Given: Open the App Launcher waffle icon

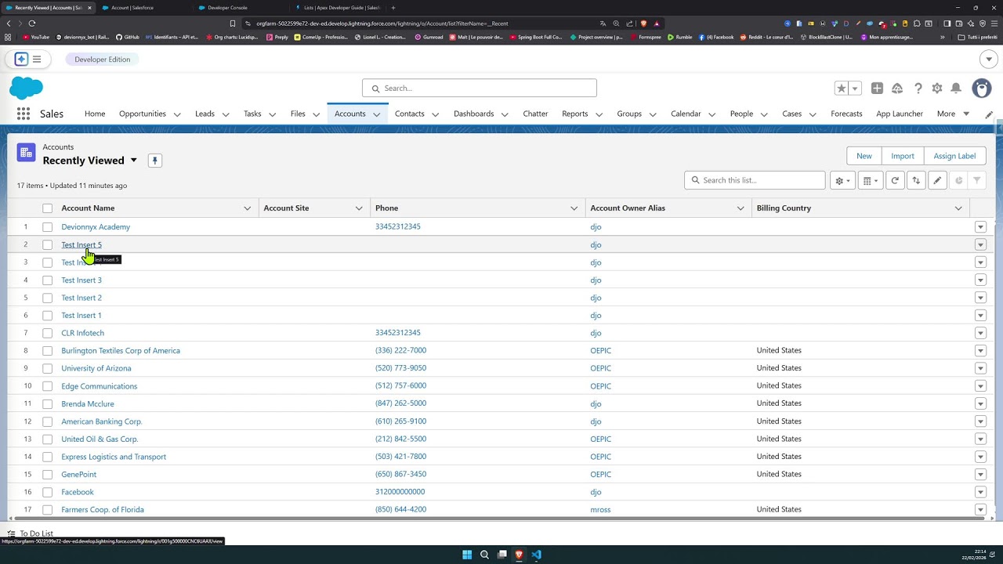Looking at the screenshot, I should pos(24,114).
